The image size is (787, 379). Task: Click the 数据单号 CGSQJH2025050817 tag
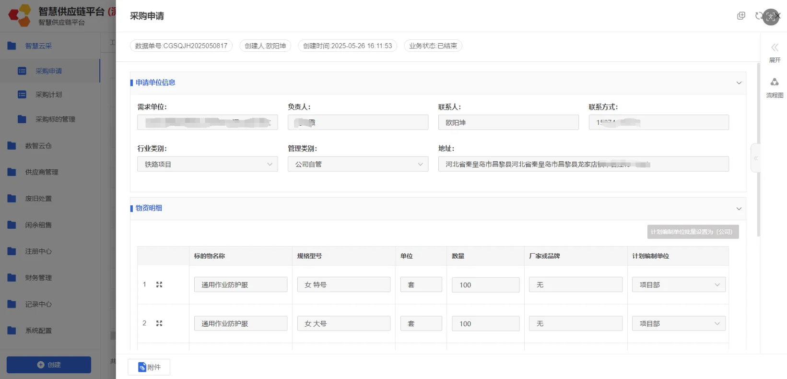pos(181,46)
